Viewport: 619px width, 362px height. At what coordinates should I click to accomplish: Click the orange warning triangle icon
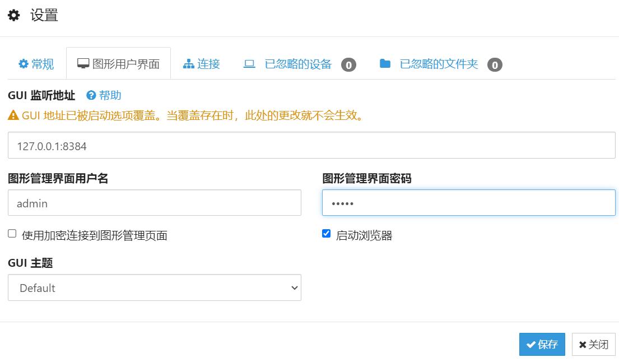click(13, 115)
